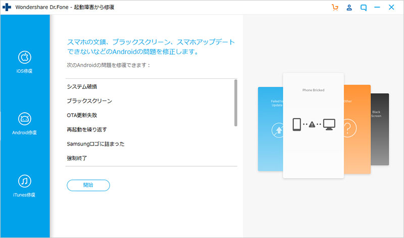Click the question mark icon on Other card
Viewport: 404px width, 238px height.
click(348, 128)
